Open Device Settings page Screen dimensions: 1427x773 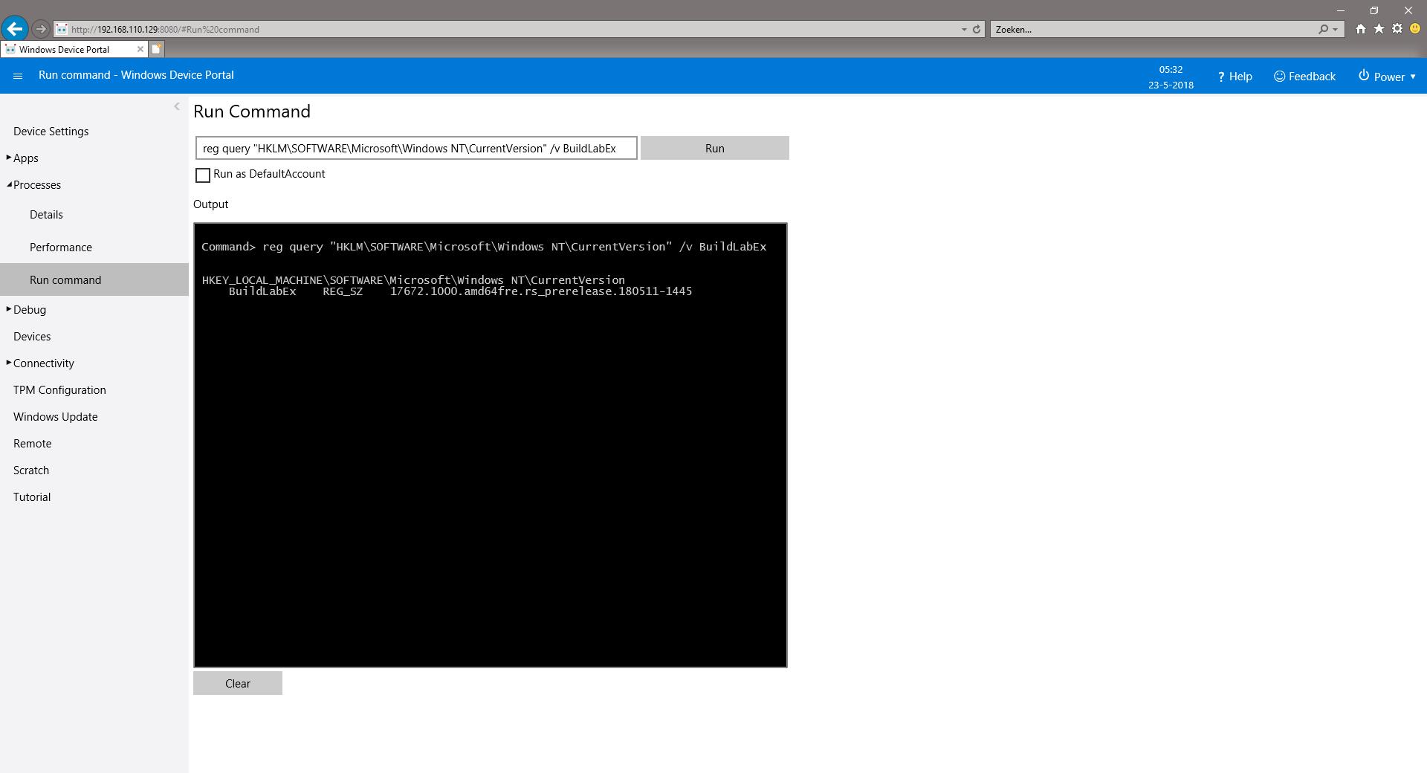pos(51,132)
